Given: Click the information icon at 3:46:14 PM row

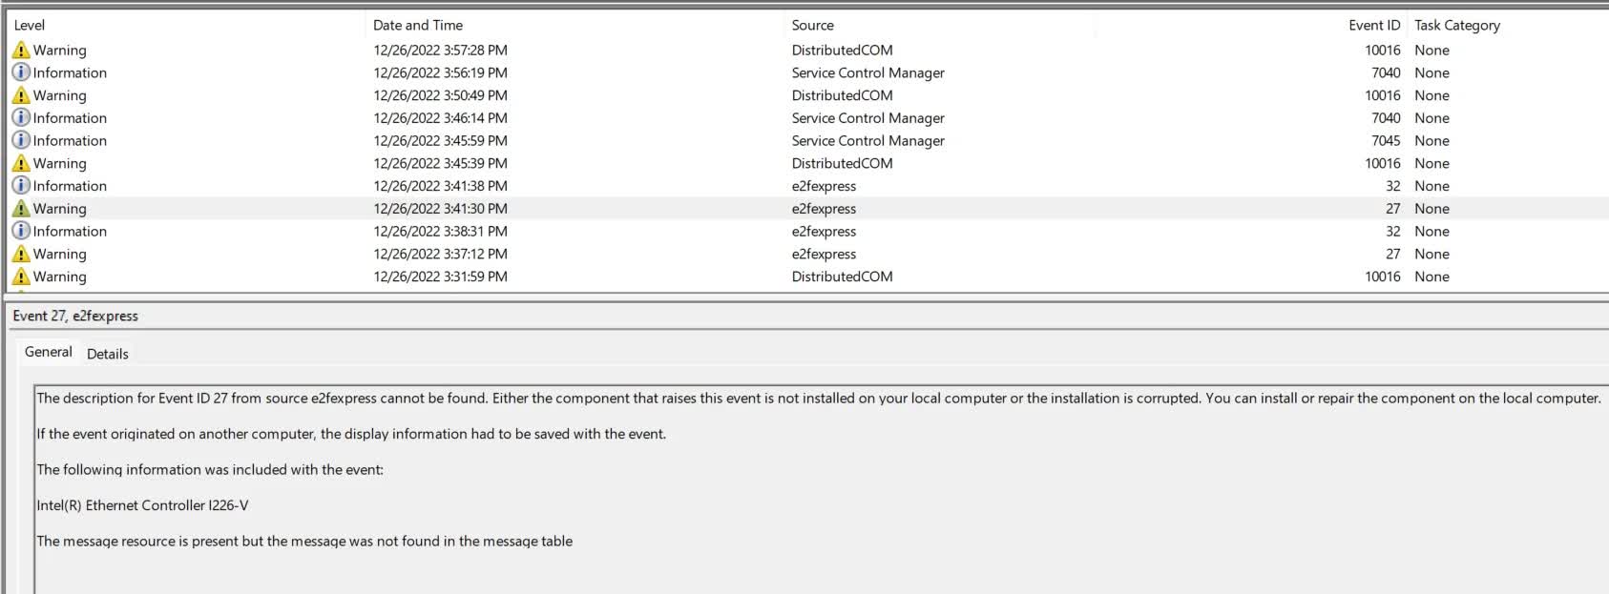Looking at the screenshot, I should [x=21, y=118].
